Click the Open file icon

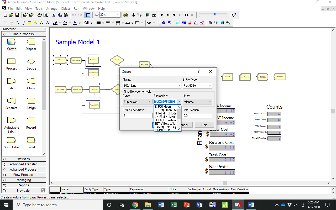point(11,15)
